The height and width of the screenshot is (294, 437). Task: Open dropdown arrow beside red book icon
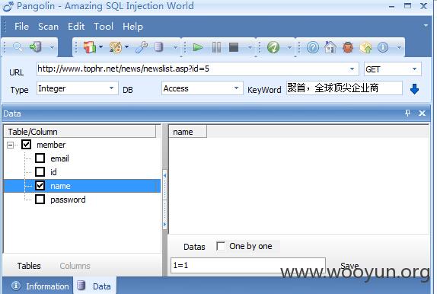[x=100, y=47]
